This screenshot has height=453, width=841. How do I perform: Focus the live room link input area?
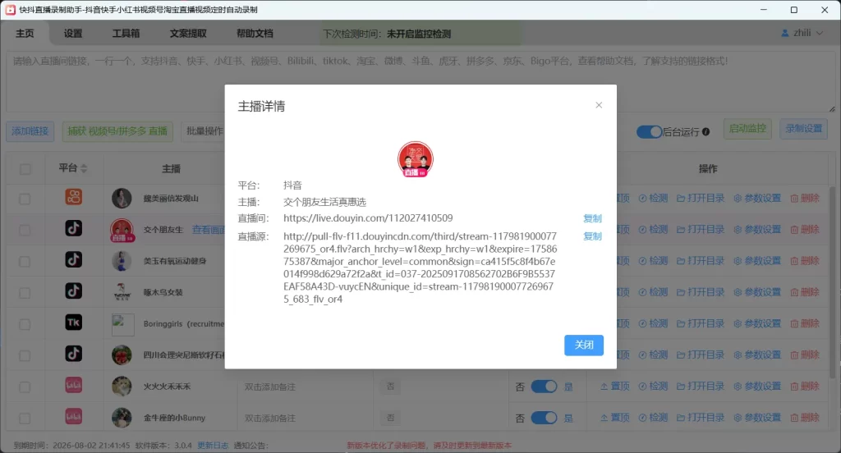click(x=420, y=82)
